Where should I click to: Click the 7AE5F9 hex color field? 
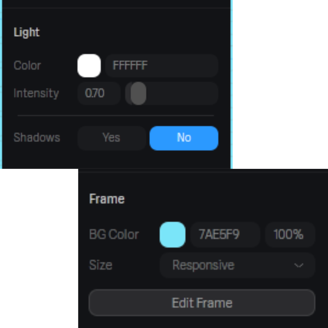click(x=225, y=234)
